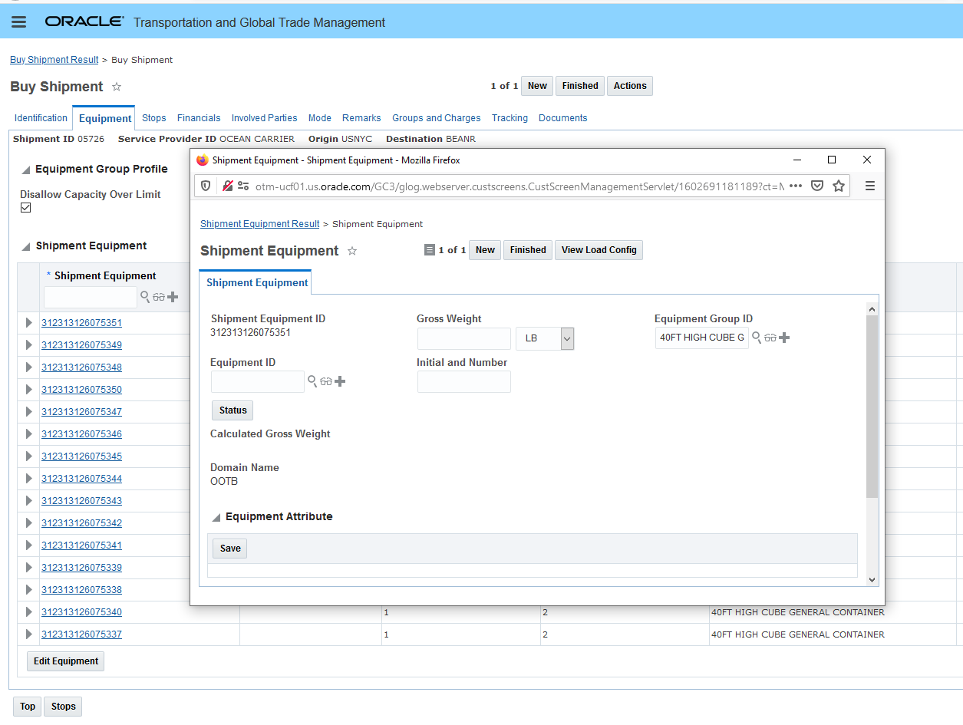Open equipment link 312313126075348
This screenshot has height=725, width=963.
pyautogui.click(x=81, y=367)
